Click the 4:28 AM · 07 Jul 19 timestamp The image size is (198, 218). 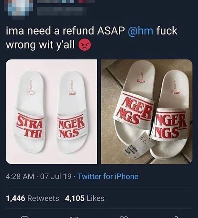[x=38, y=177]
